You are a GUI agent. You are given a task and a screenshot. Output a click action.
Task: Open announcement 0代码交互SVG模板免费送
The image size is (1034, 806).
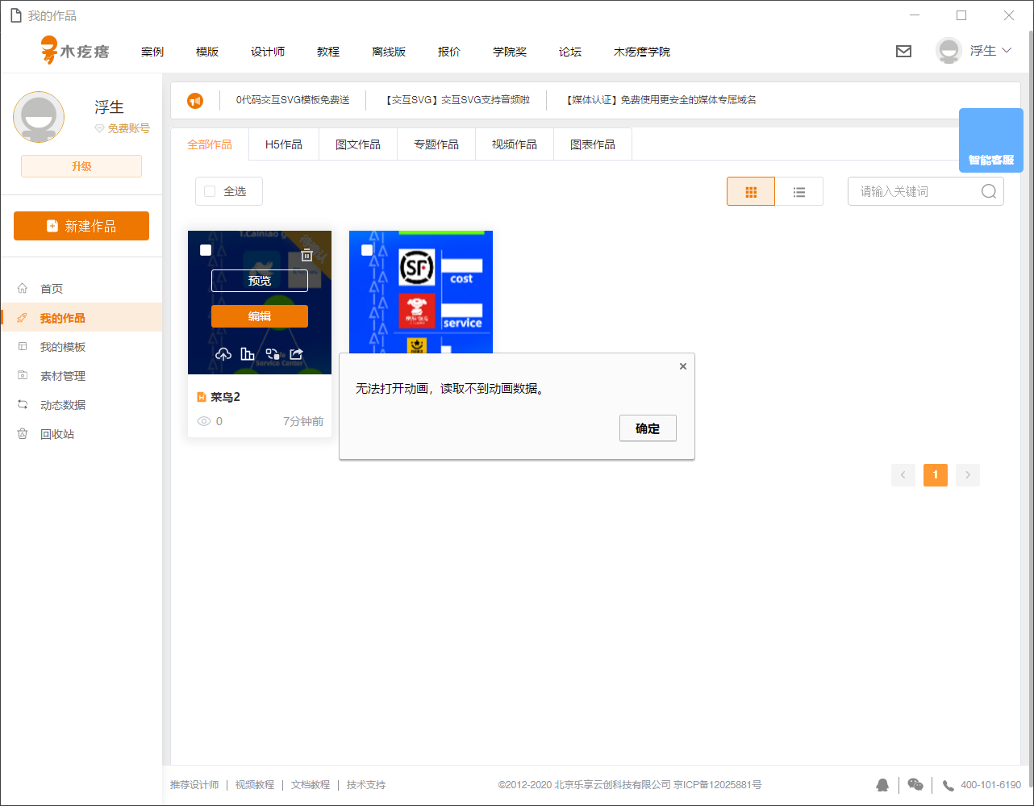(293, 100)
